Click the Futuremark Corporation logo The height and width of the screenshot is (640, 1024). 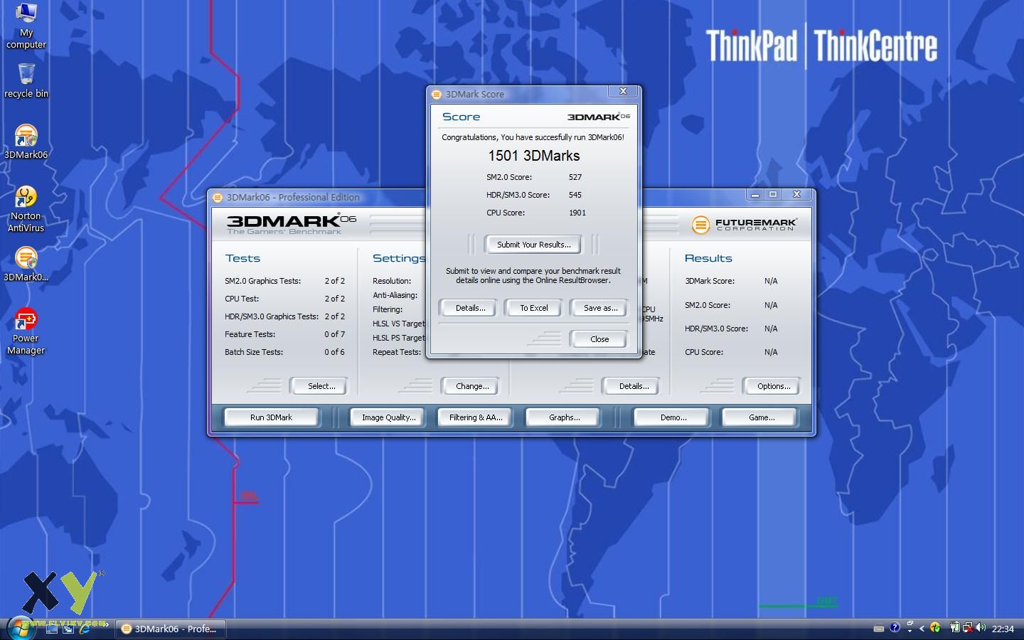pyautogui.click(x=744, y=225)
